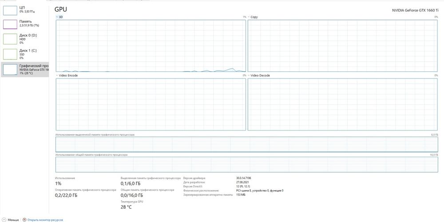Viewport: 444px width, 222px height.
Task: Click the Меньше button label
Action: (13, 219)
